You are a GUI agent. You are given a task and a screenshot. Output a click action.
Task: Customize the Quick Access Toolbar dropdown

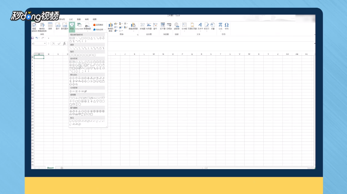point(48,39)
